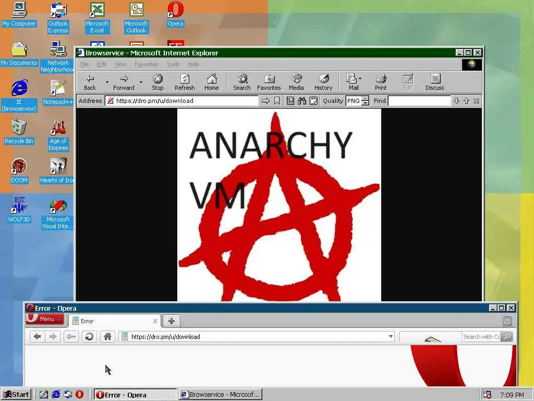Print the page via Print button
Screen dimensions: 534x401
click(381, 82)
